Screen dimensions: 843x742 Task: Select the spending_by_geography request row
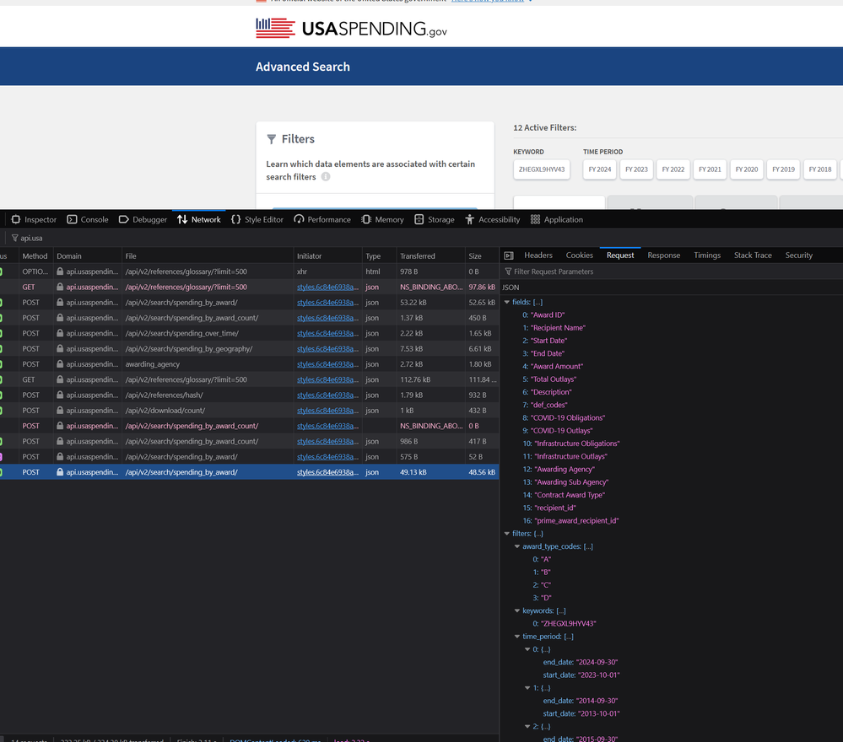(x=250, y=349)
